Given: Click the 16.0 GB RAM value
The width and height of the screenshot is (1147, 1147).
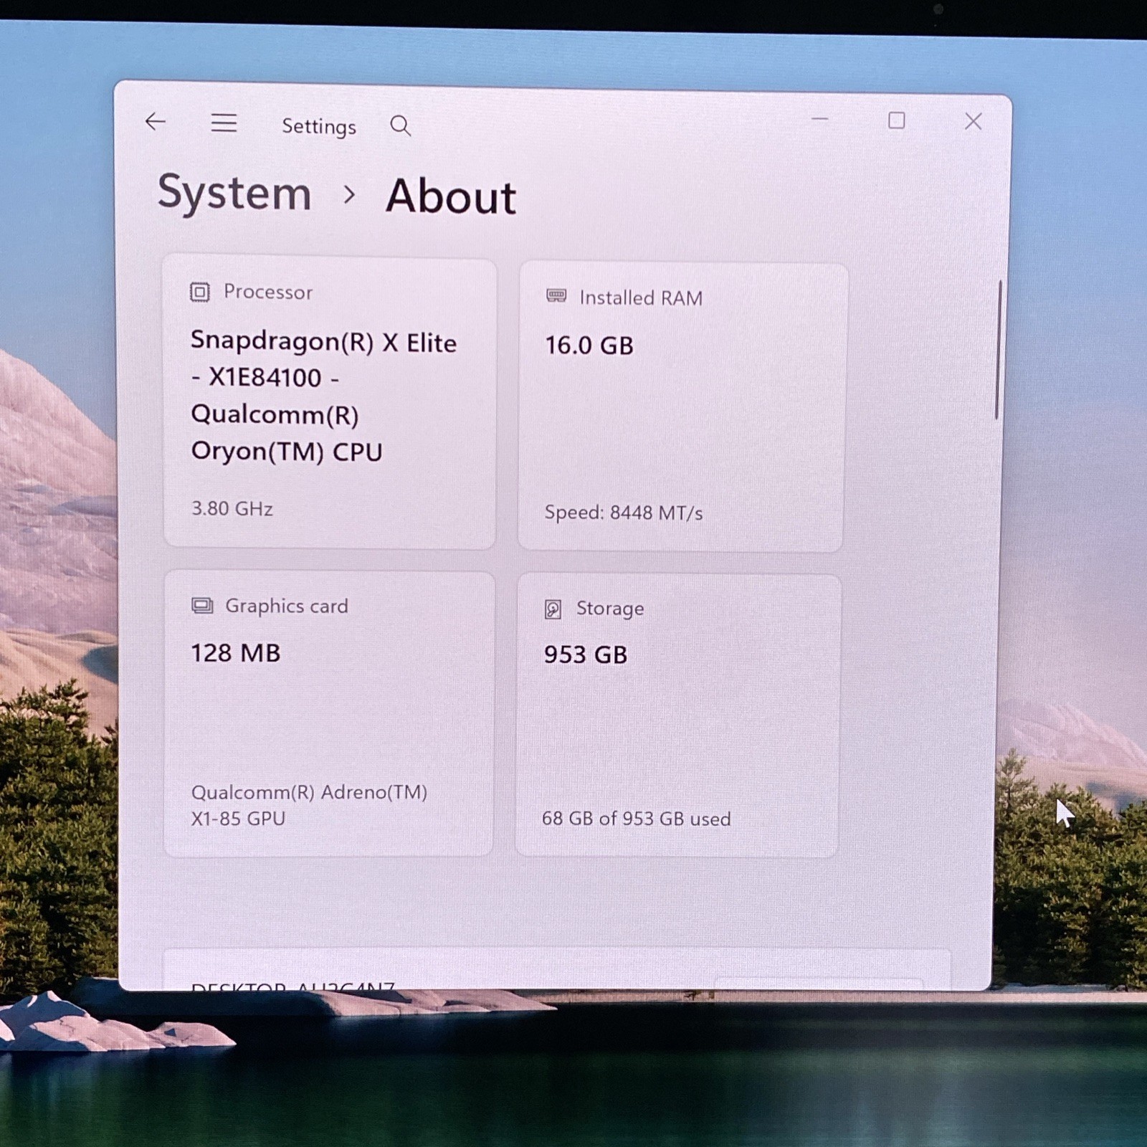Looking at the screenshot, I should click(589, 346).
